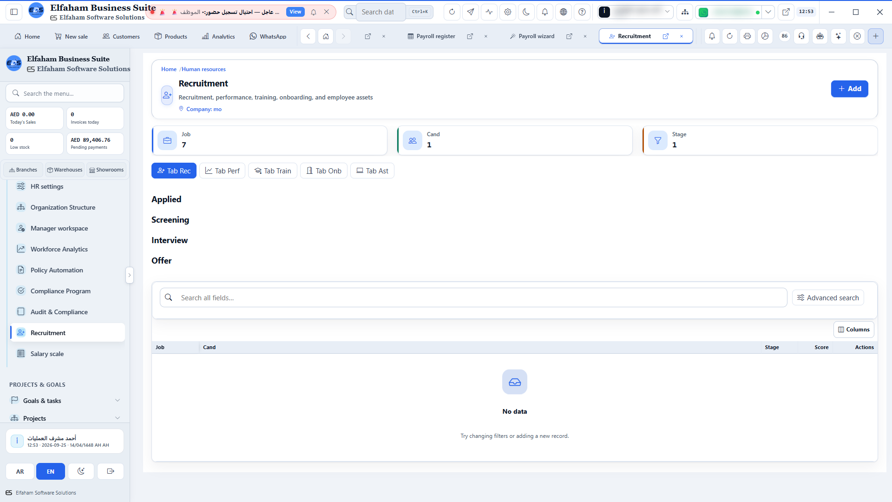
Task: Open the blurred company selector dropdown
Action: (636, 12)
